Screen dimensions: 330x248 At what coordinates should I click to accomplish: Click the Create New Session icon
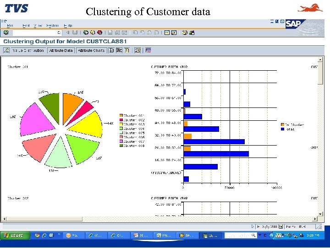coord(167,33)
